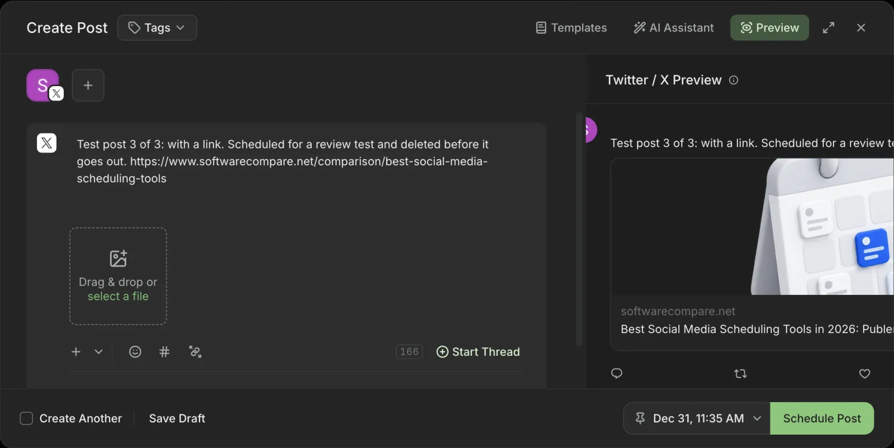Open the Templates panel
Screen dimensions: 894x448
click(x=571, y=28)
